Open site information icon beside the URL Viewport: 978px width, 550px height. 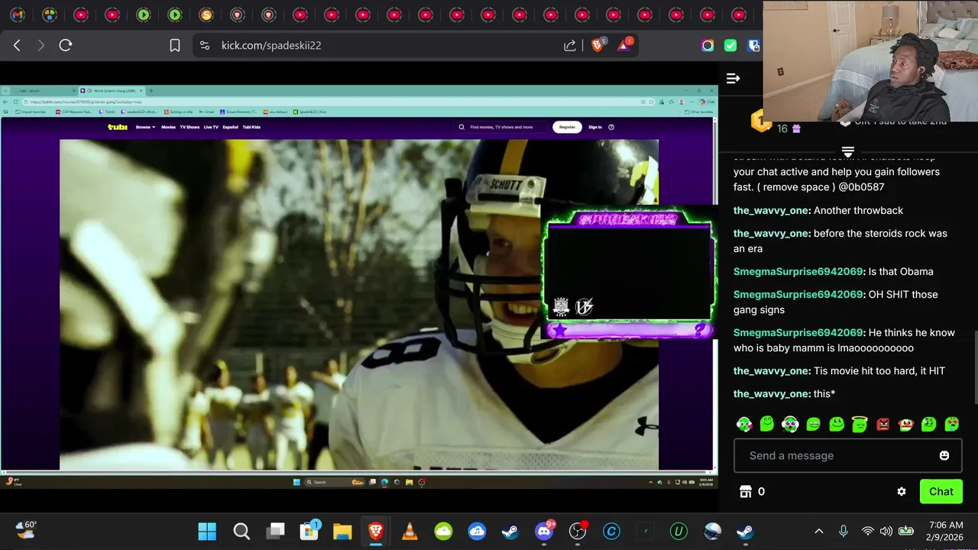[204, 45]
